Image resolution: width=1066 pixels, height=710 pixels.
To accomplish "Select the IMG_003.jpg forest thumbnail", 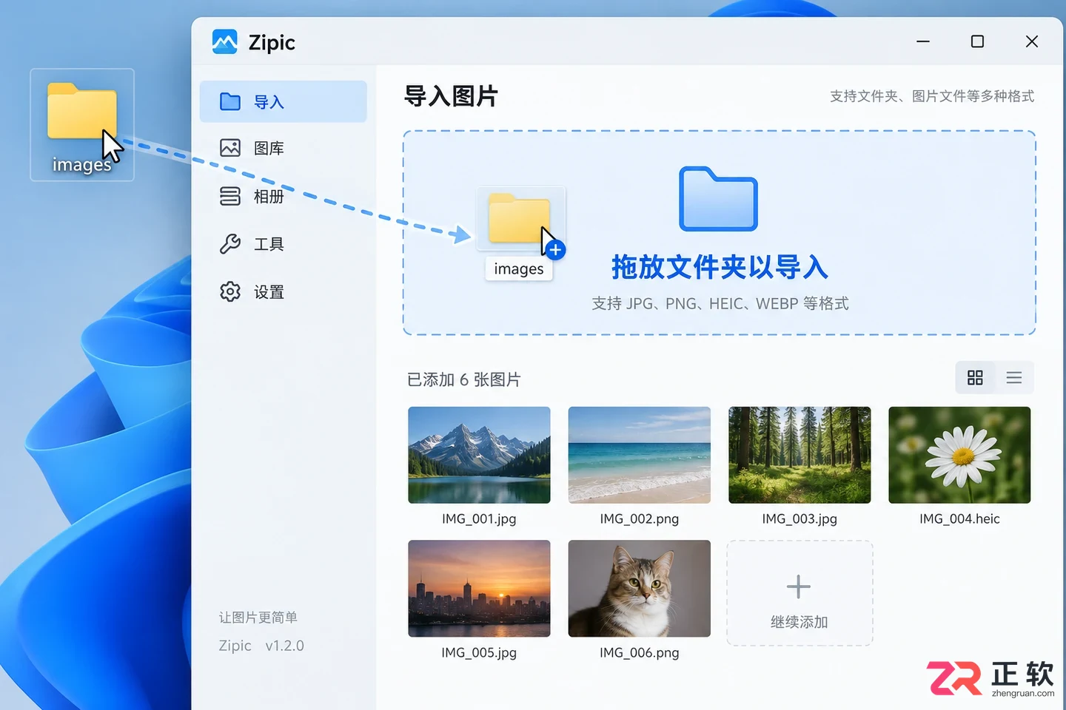I will coord(799,455).
